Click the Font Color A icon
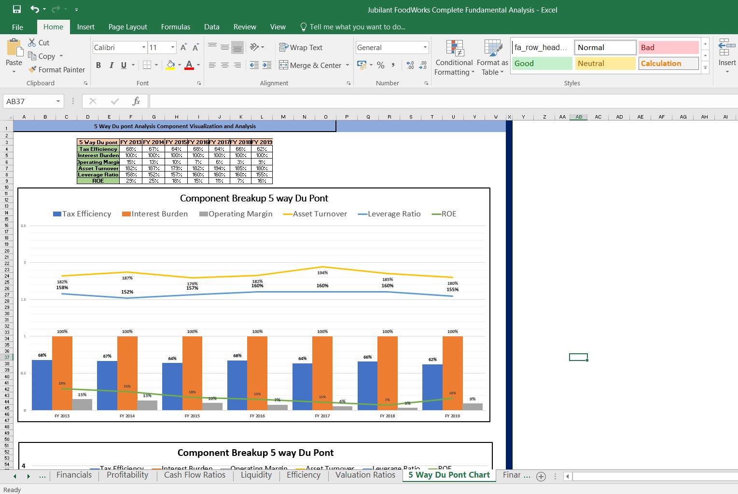The height and width of the screenshot is (494, 738). point(189,65)
